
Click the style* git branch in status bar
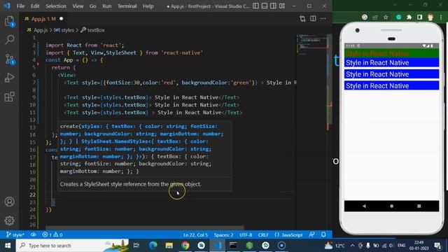(15, 235)
